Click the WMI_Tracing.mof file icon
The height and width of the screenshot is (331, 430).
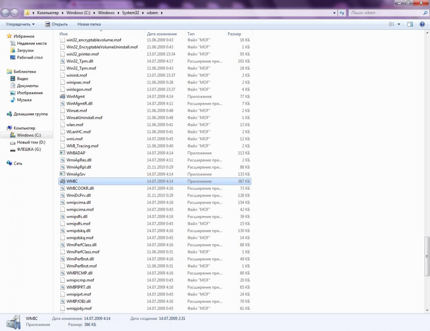click(63, 146)
